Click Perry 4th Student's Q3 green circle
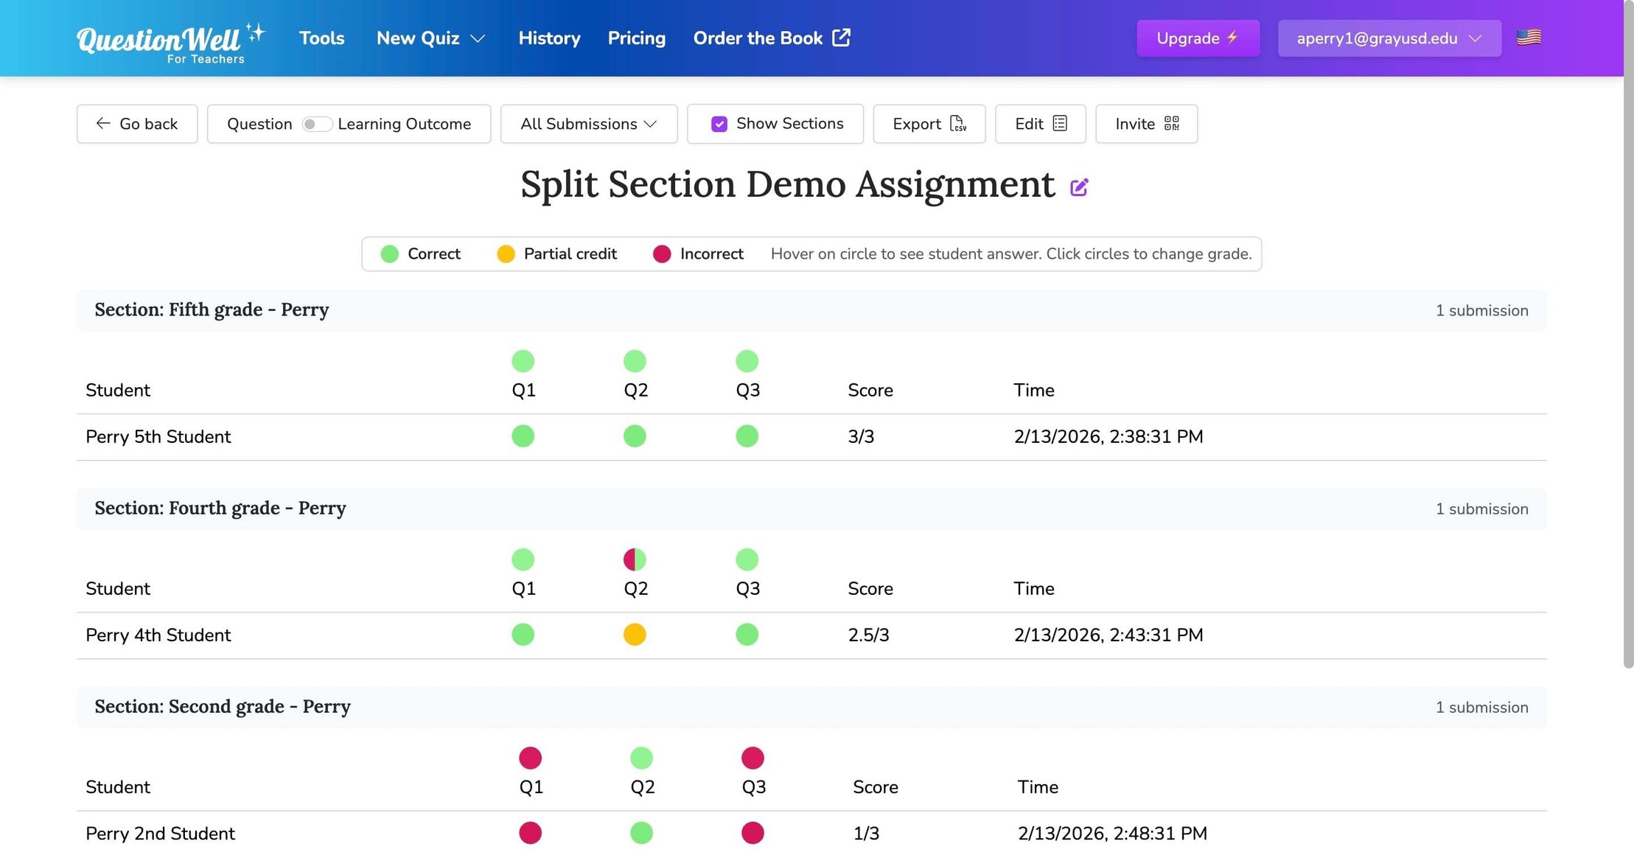The image size is (1634, 855). 747,635
